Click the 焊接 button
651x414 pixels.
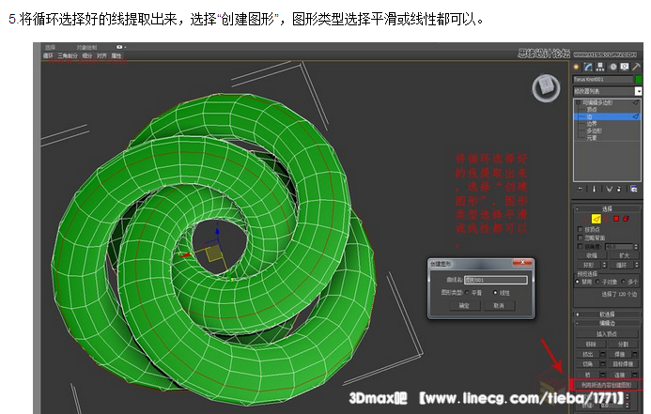[x=619, y=354]
